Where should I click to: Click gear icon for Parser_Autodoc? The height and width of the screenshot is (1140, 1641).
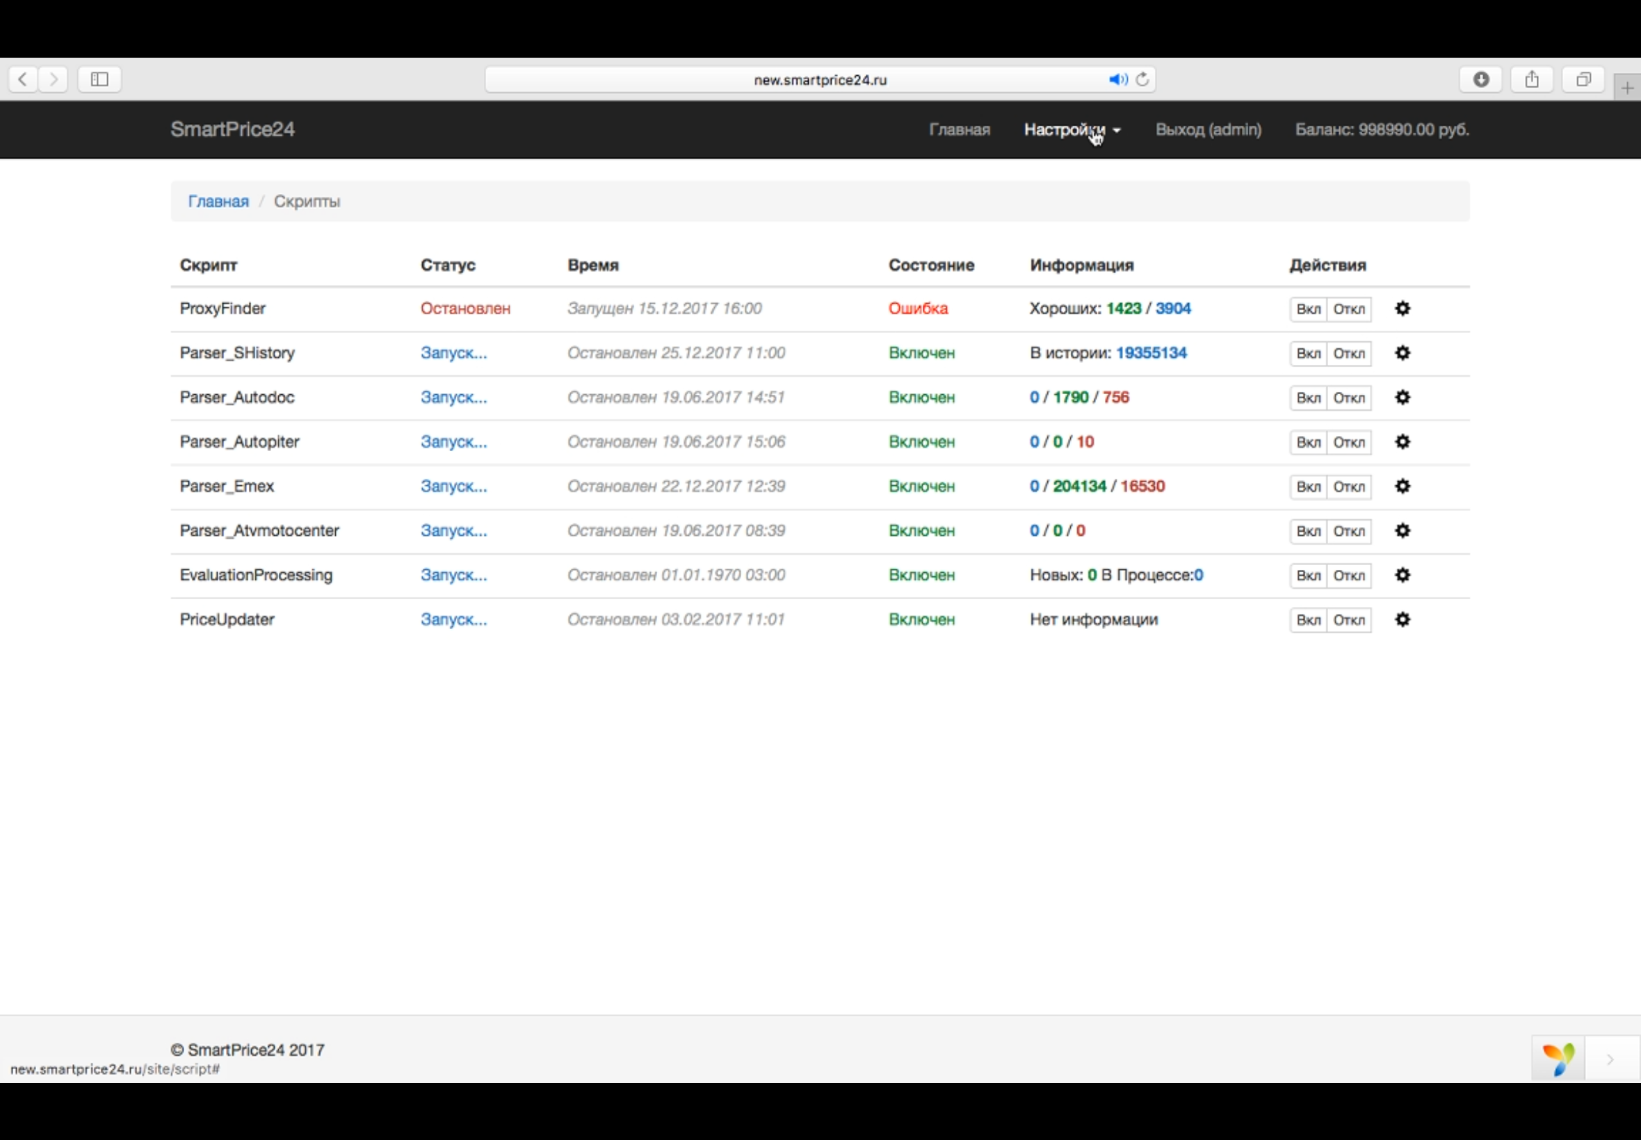click(x=1402, y=397)
